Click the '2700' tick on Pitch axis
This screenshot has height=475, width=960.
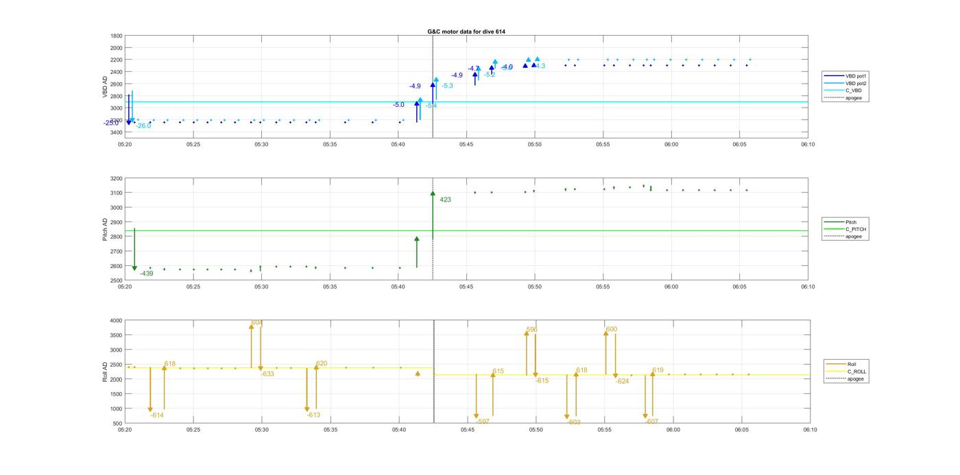click(x=117, y=252)
